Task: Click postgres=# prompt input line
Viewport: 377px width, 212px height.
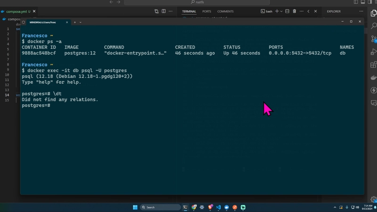Action: click(36, 105)
